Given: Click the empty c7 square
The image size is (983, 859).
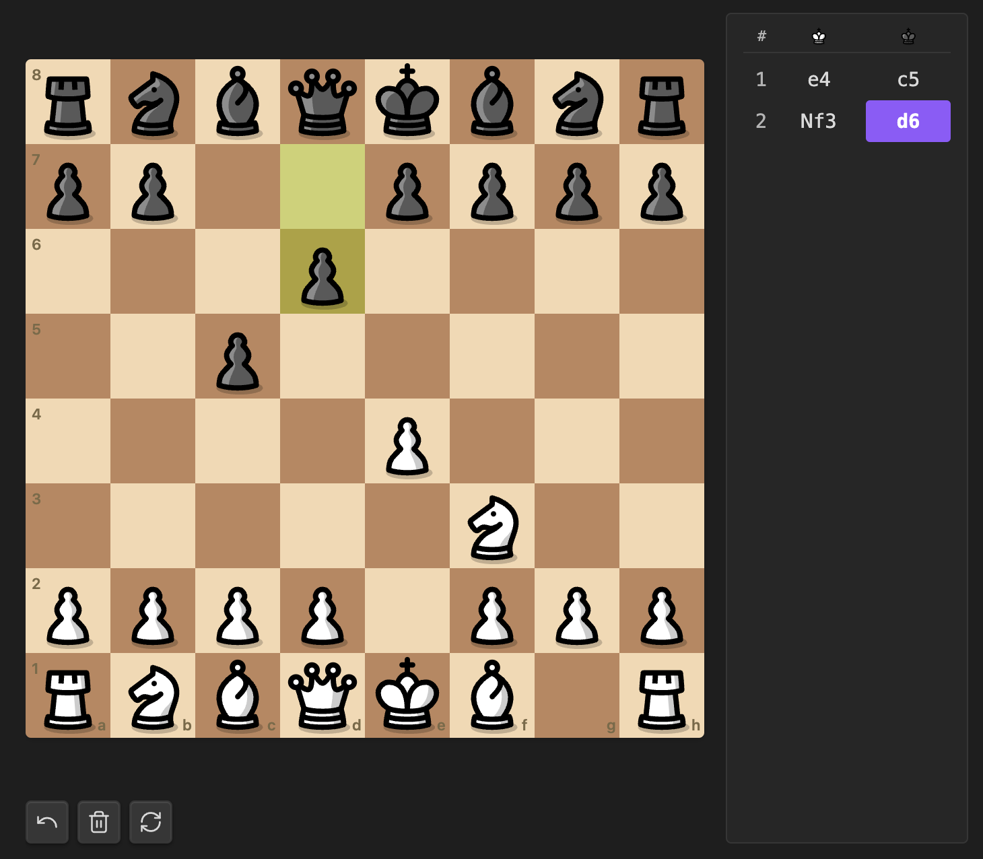Looking at the screenshot, I should pyautogui.click(x=238, y=186).
